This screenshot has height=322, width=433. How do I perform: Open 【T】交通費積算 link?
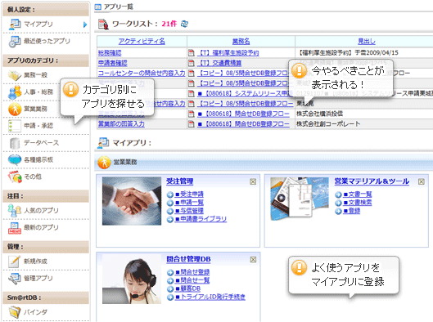[x=219, y=63]
